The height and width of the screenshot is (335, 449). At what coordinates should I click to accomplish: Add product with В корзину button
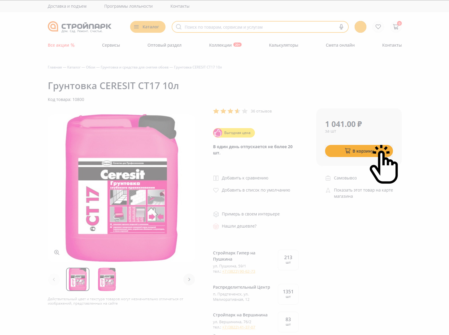tap(359, 151)
